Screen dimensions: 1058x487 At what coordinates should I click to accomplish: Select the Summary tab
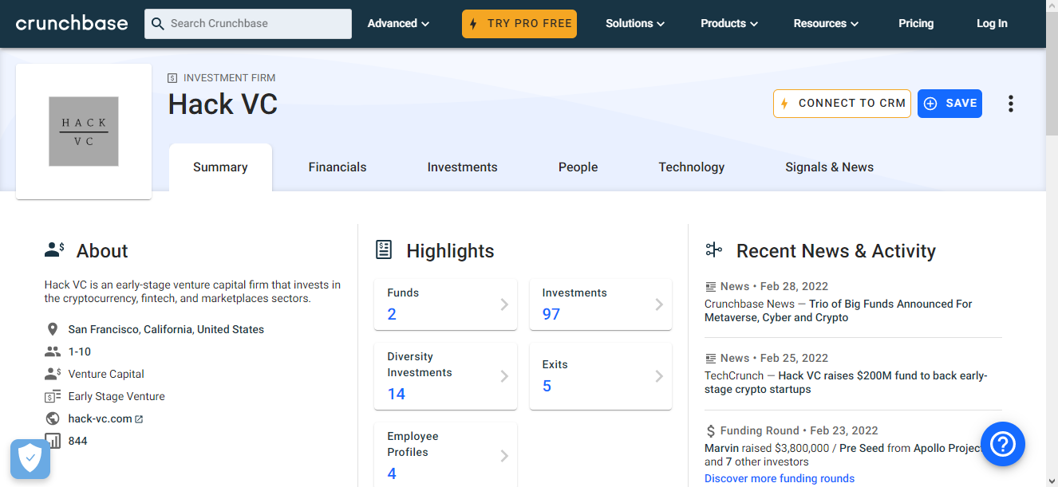(220, 167)
